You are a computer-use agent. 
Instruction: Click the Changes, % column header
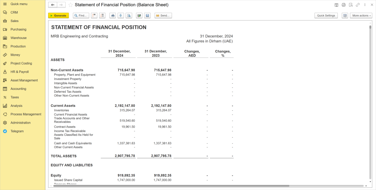(223, 54)
